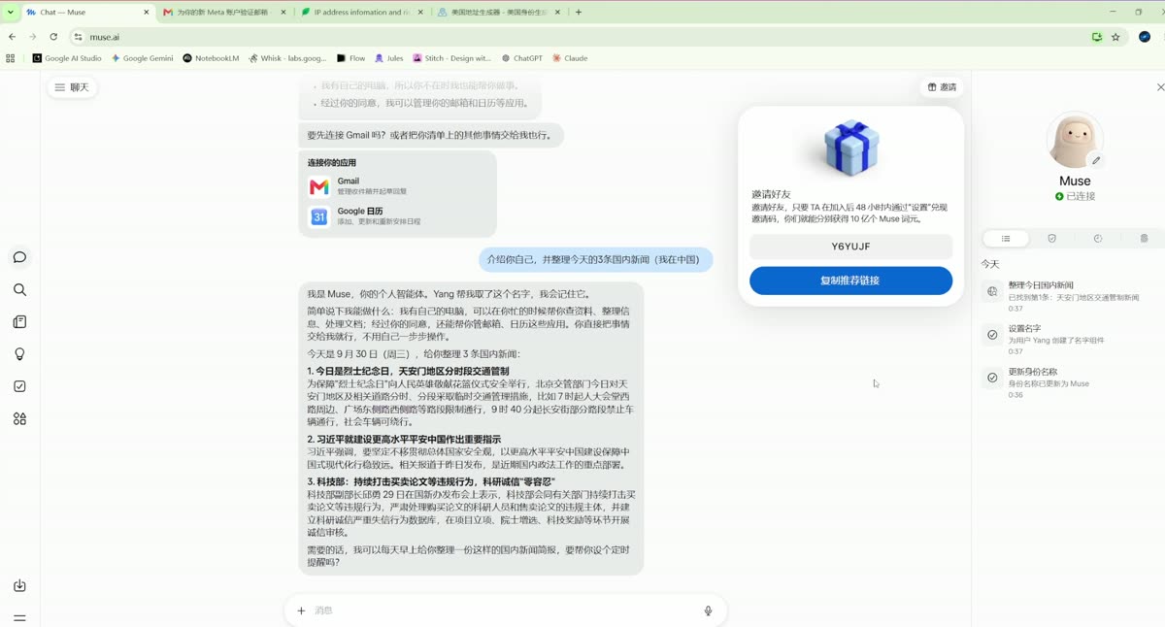
Task: Open the Whisk - labs.google bookmark
Action: coord(287,58)
